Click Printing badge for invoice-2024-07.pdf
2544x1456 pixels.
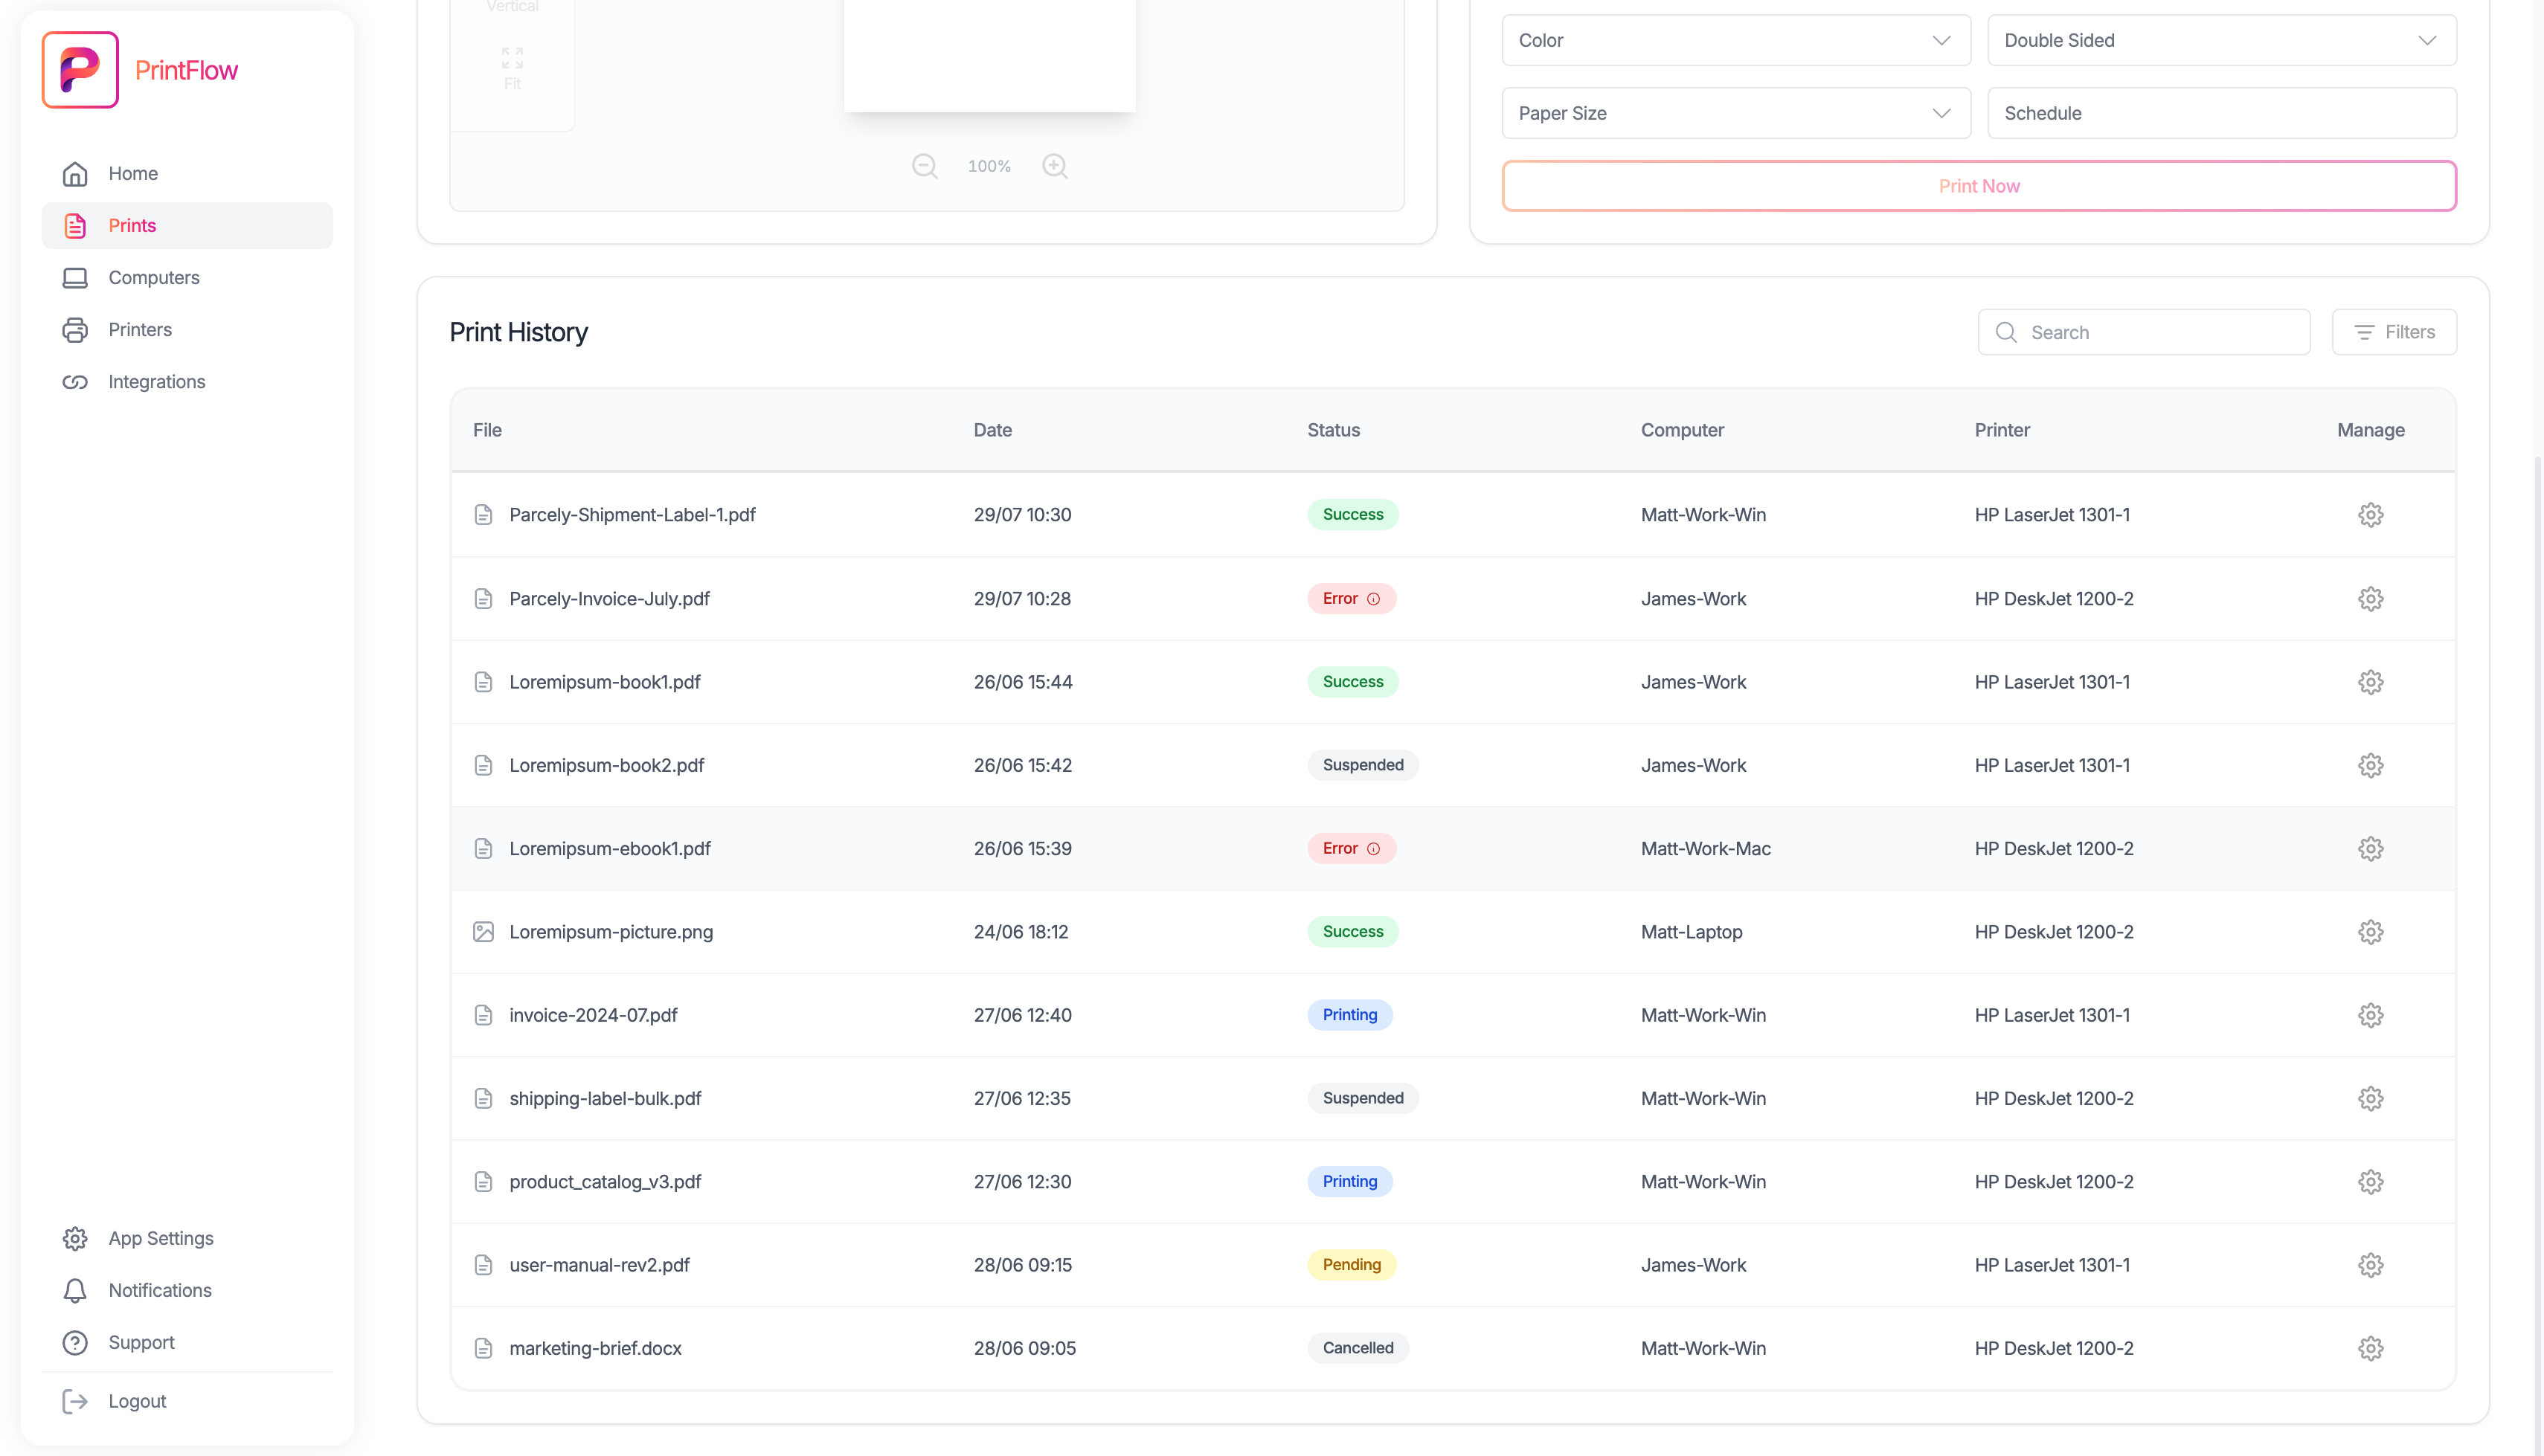1349,1015
